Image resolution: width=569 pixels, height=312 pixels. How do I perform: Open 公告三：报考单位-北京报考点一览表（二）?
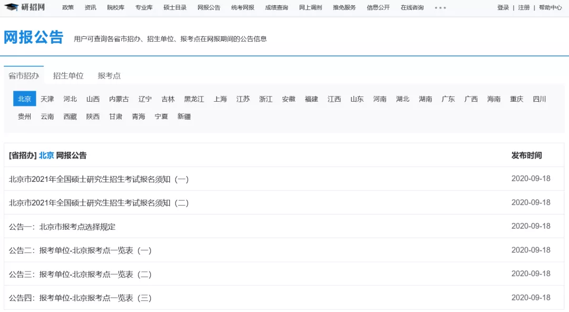coord(80,274)
